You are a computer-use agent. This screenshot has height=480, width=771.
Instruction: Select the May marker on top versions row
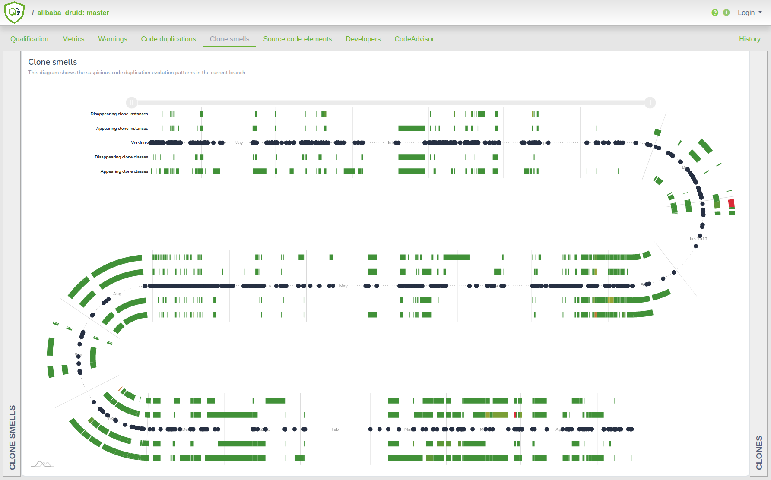[x=239, y=143]
